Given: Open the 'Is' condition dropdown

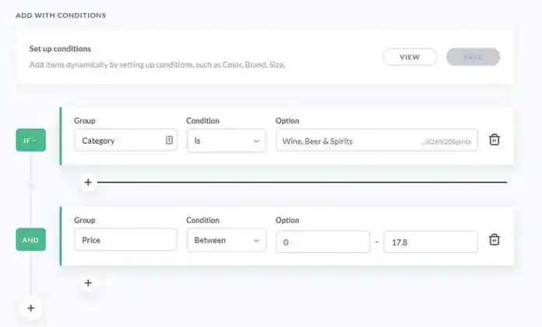Looking at the screenshot, I should coord(227,141).
